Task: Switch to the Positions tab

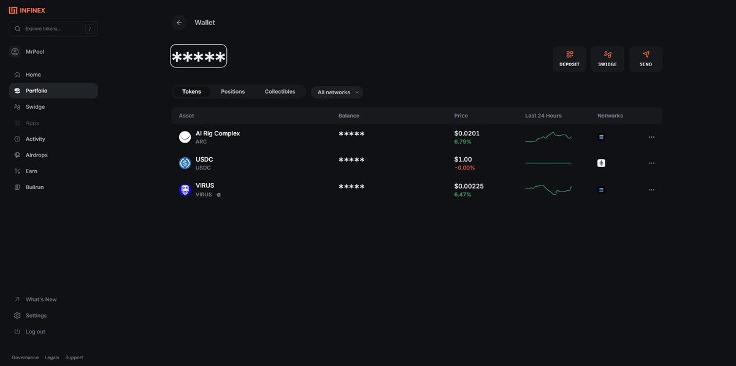Action: [x=233, y=92]
